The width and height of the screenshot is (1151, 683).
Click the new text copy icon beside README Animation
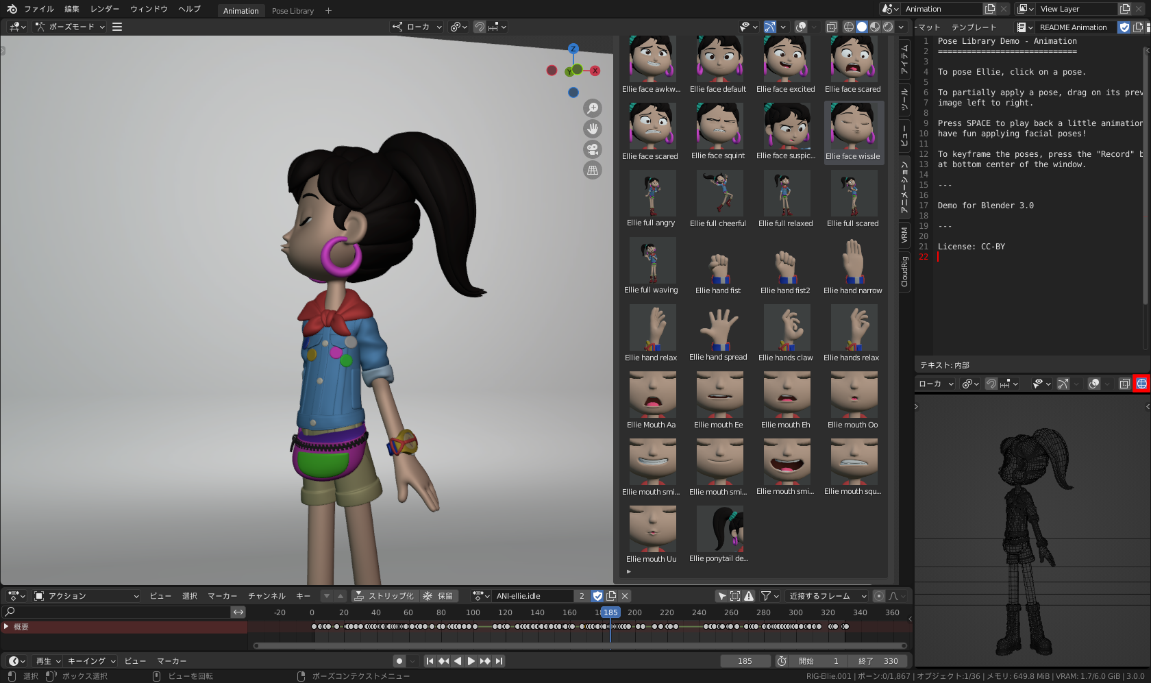coord(1138,27)
